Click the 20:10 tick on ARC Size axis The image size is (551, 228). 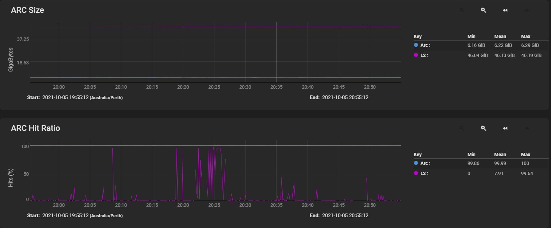pyautogui.click(x=121, y=87)
